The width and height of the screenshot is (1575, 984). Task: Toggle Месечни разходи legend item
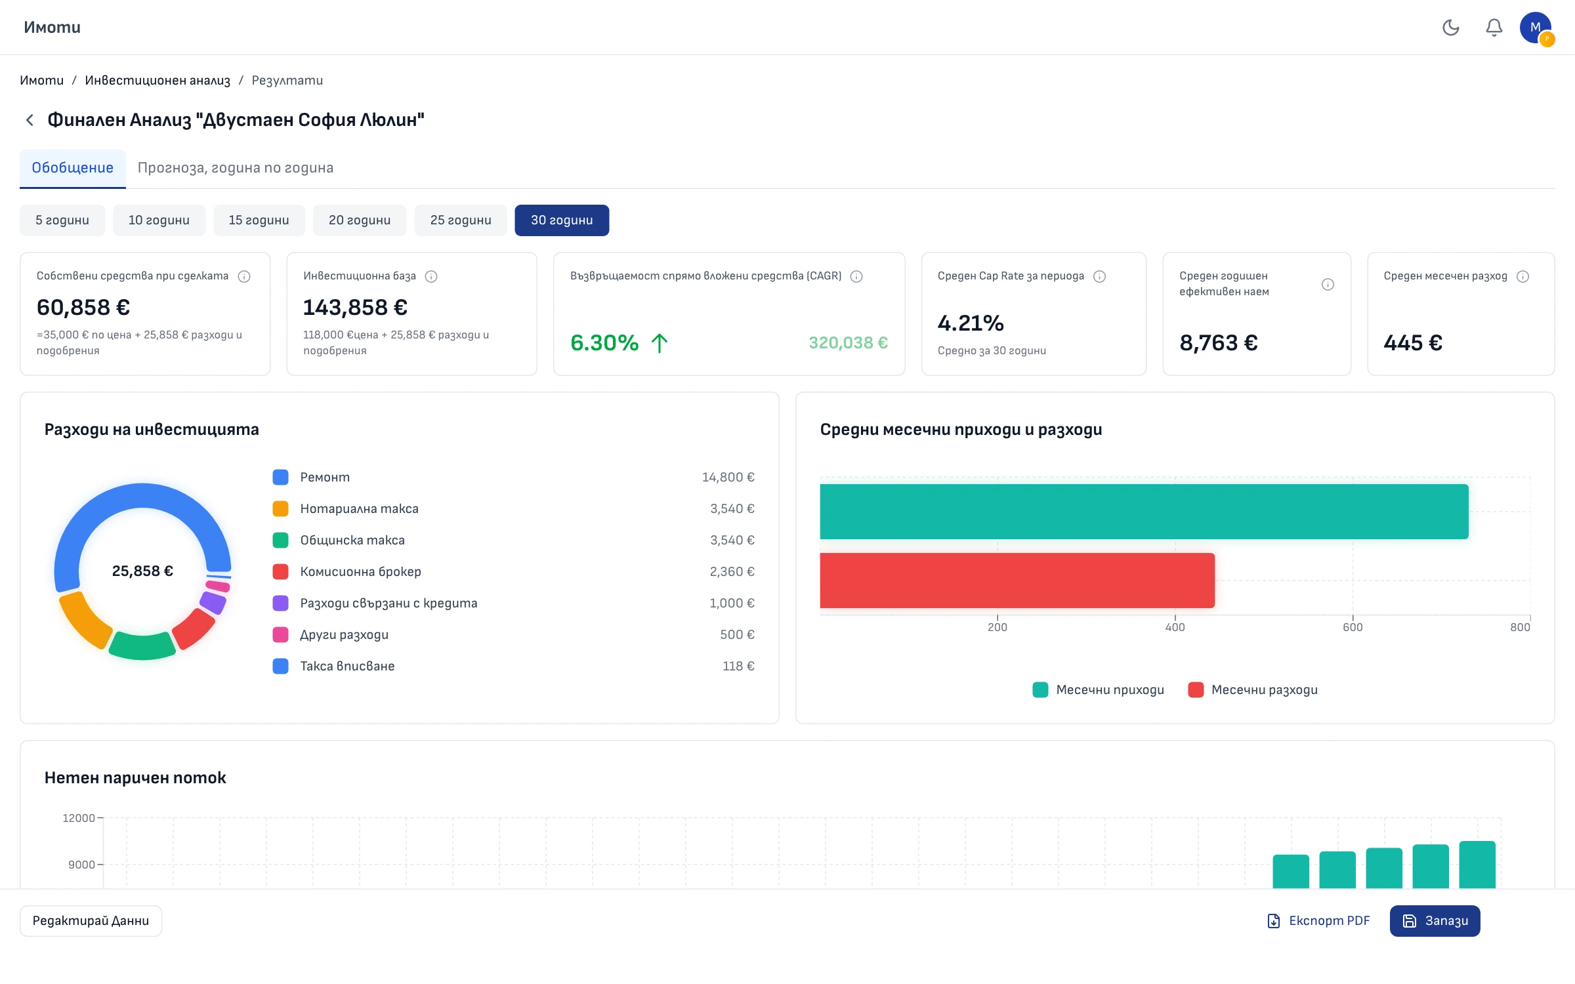[1253, 689]
